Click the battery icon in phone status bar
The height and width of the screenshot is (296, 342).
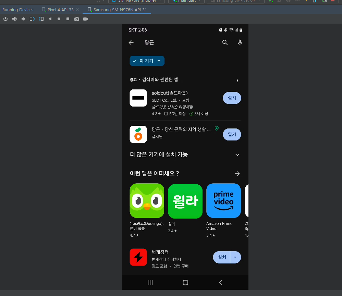coord(241,30)
